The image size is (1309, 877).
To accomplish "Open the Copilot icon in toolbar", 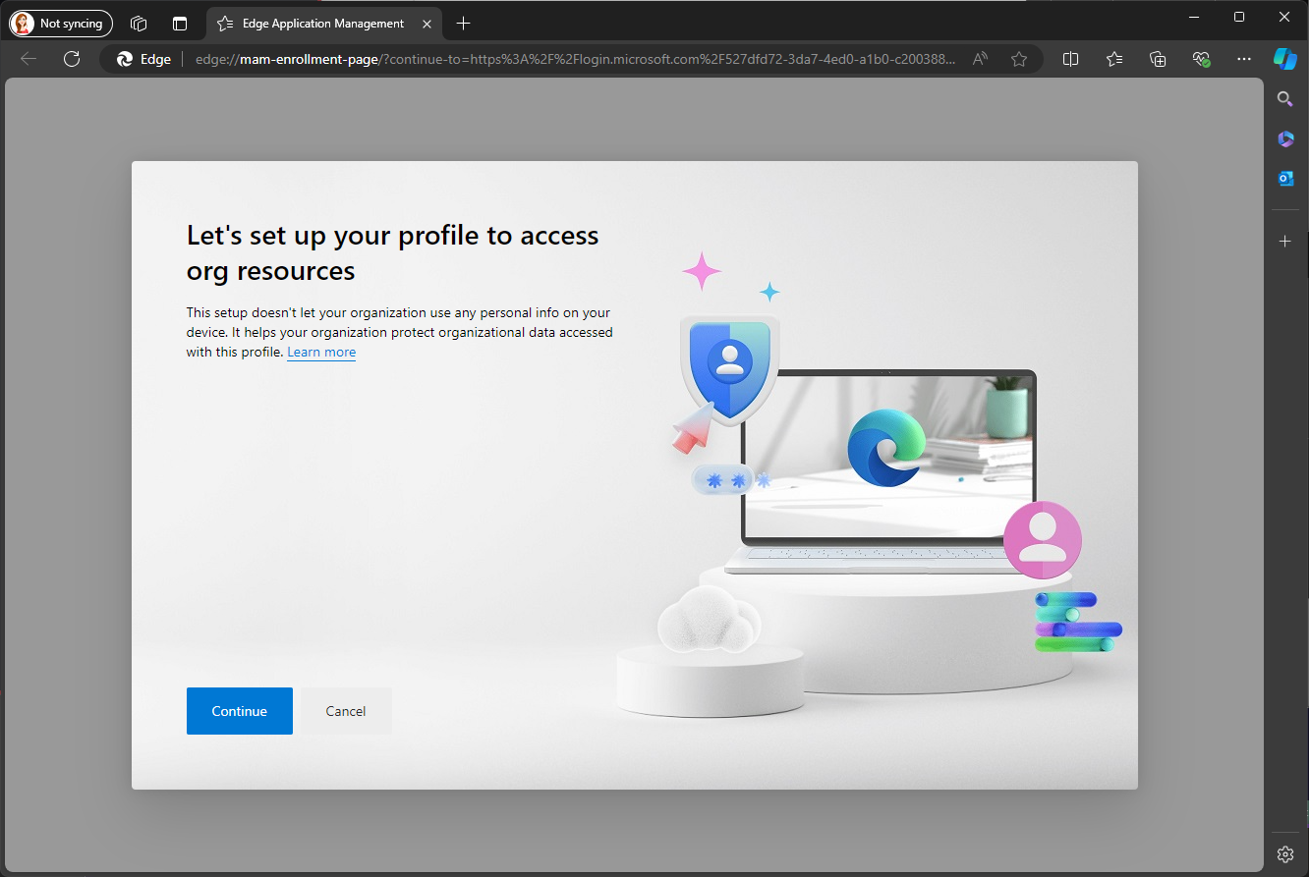I will (1284, 59).
